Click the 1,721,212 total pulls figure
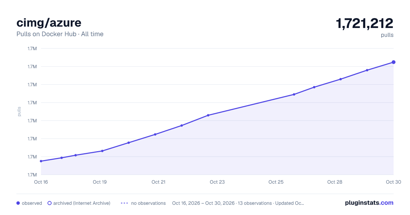The width and height of the screenshot is (410, 215). pos(365,23)
